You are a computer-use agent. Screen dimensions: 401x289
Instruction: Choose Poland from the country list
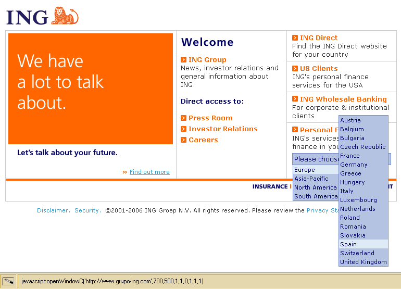coord(364,218)
